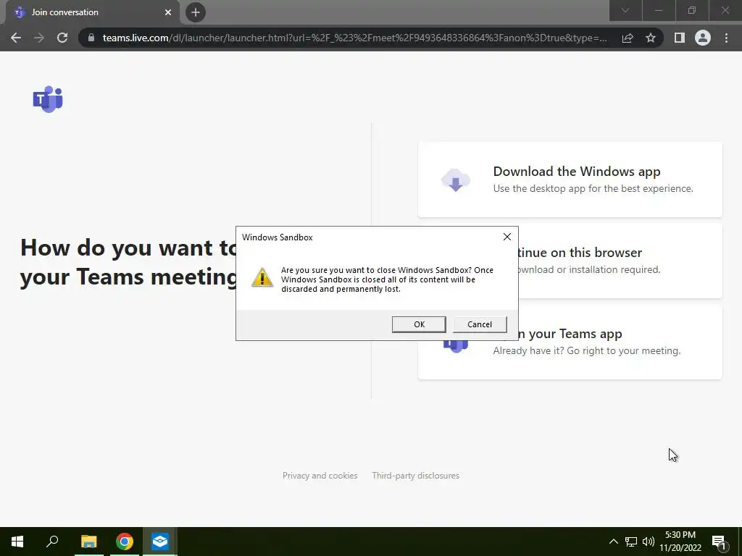The image size is (742, 556).
Task: Open taskbar search magnifier
Action: 52,542
